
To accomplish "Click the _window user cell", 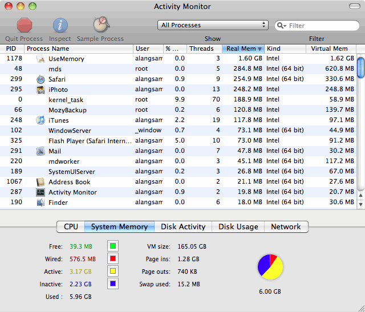I will [x=148, y=130].
